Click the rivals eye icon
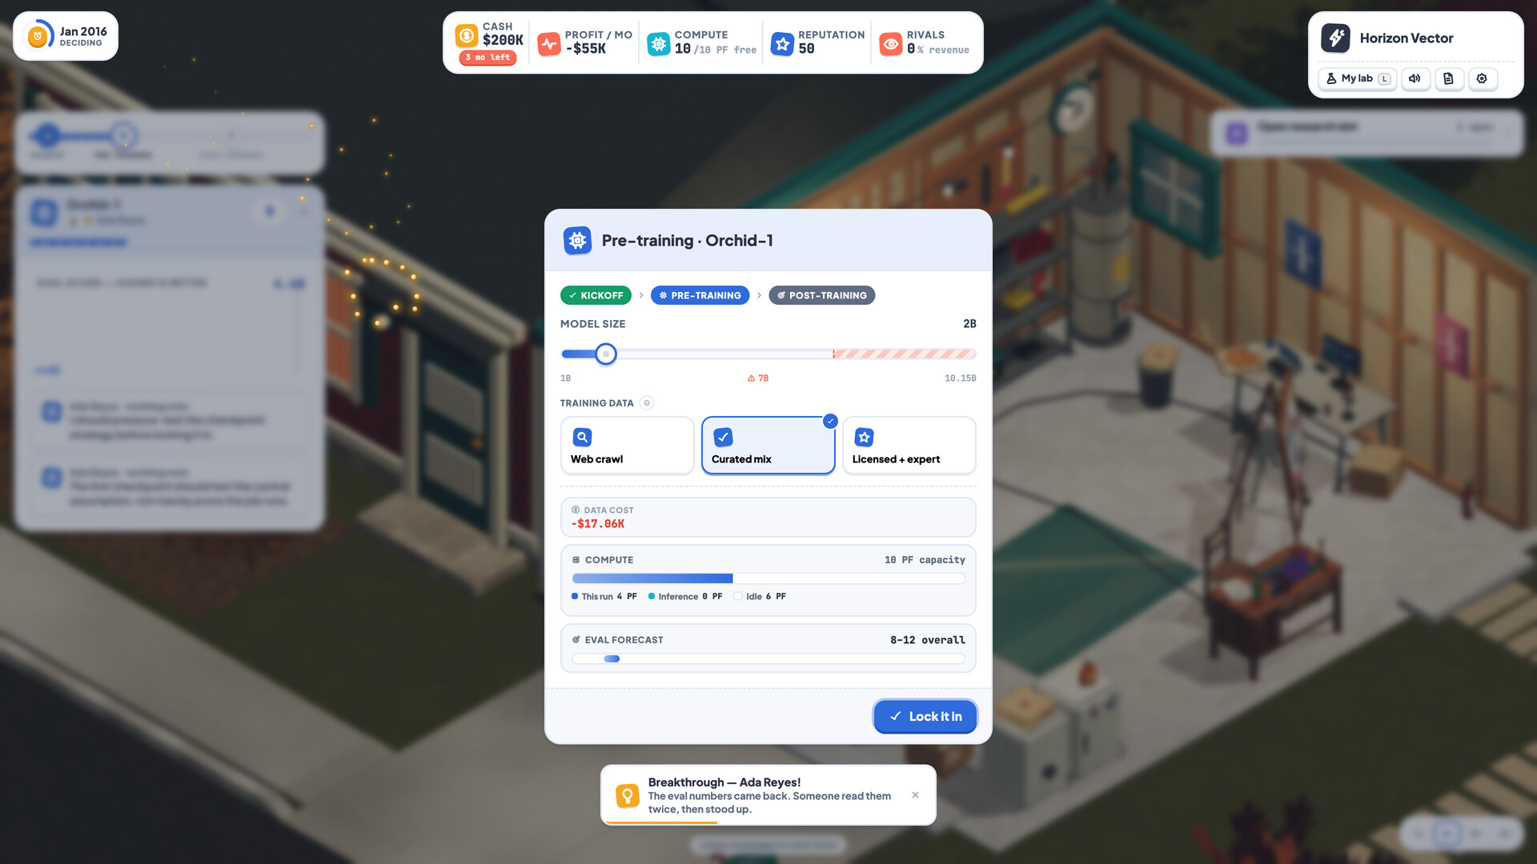This screenshot has width=1537, height=864. click(890, 44)
